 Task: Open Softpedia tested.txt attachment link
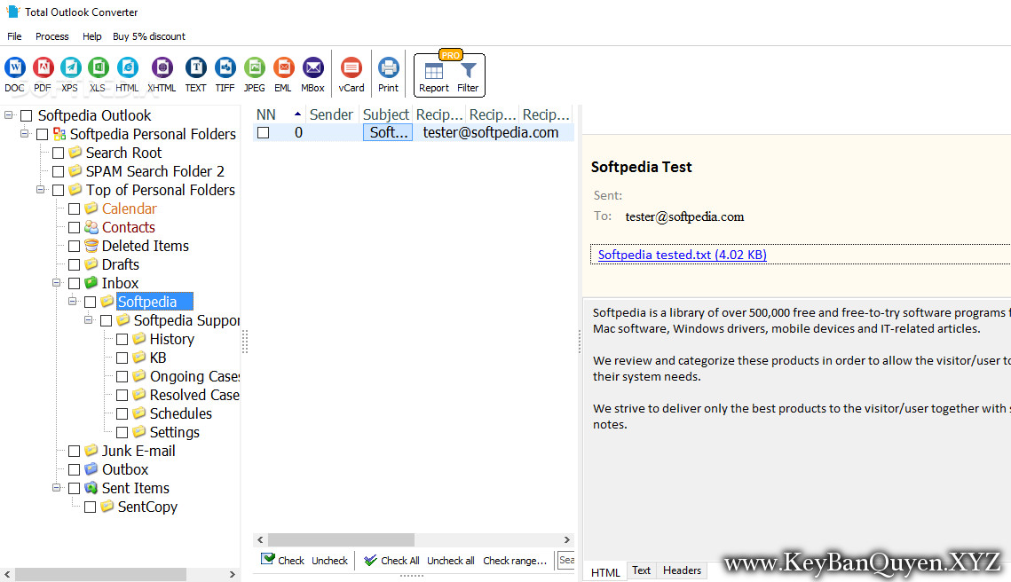pos(683,255)
